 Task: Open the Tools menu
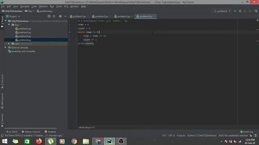tap(59, 6)
